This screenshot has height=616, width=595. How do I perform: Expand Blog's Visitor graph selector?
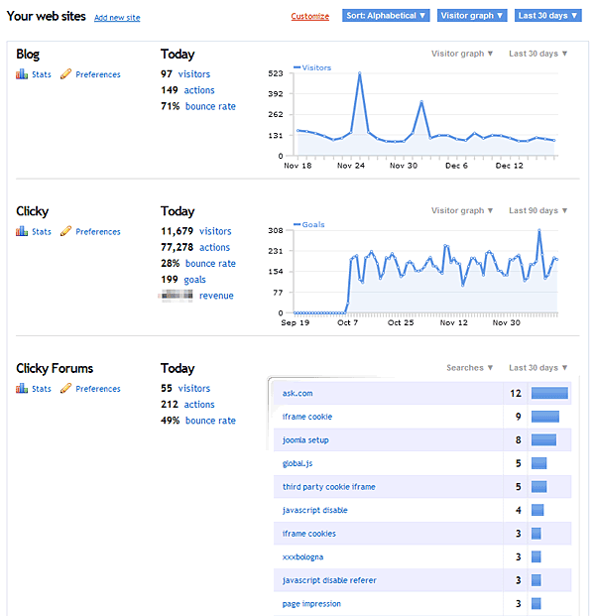pos(462,54)
